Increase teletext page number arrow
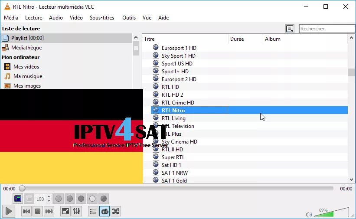Image resolution: width=356 pixels, height=219 pixels. [x=49, y=196]
